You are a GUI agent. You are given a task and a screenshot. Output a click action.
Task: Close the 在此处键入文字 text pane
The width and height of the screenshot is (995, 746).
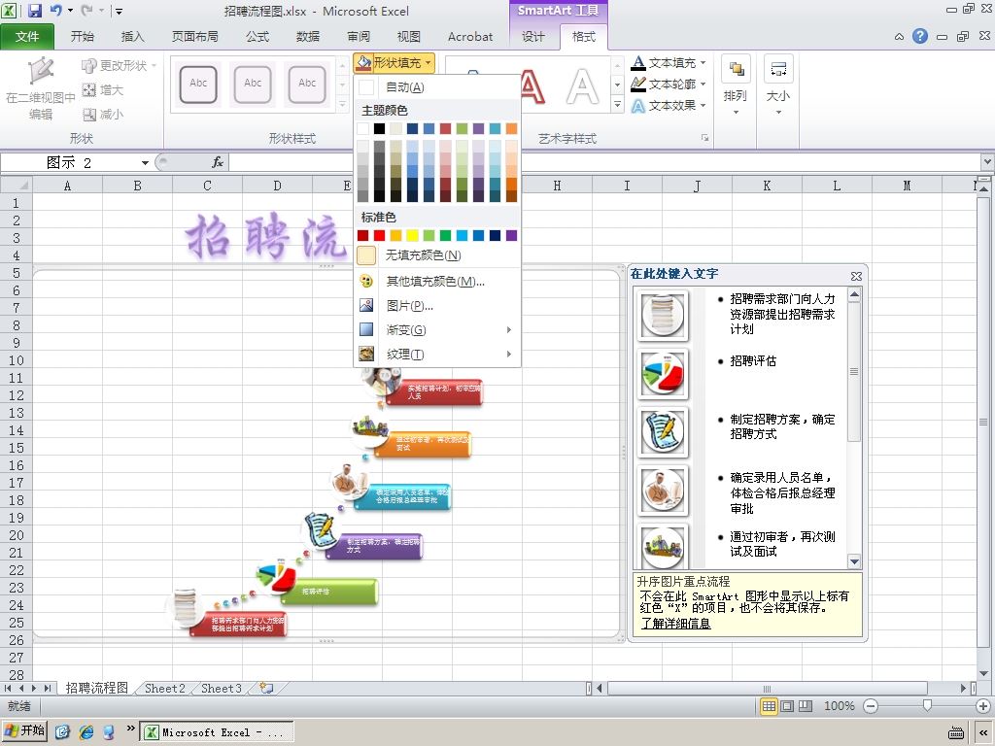click(856, 276)
